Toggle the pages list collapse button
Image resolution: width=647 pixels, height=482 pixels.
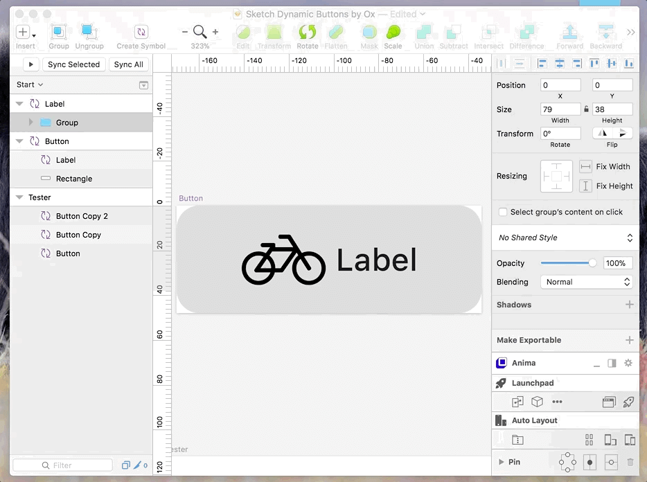[x=143, y=85]
